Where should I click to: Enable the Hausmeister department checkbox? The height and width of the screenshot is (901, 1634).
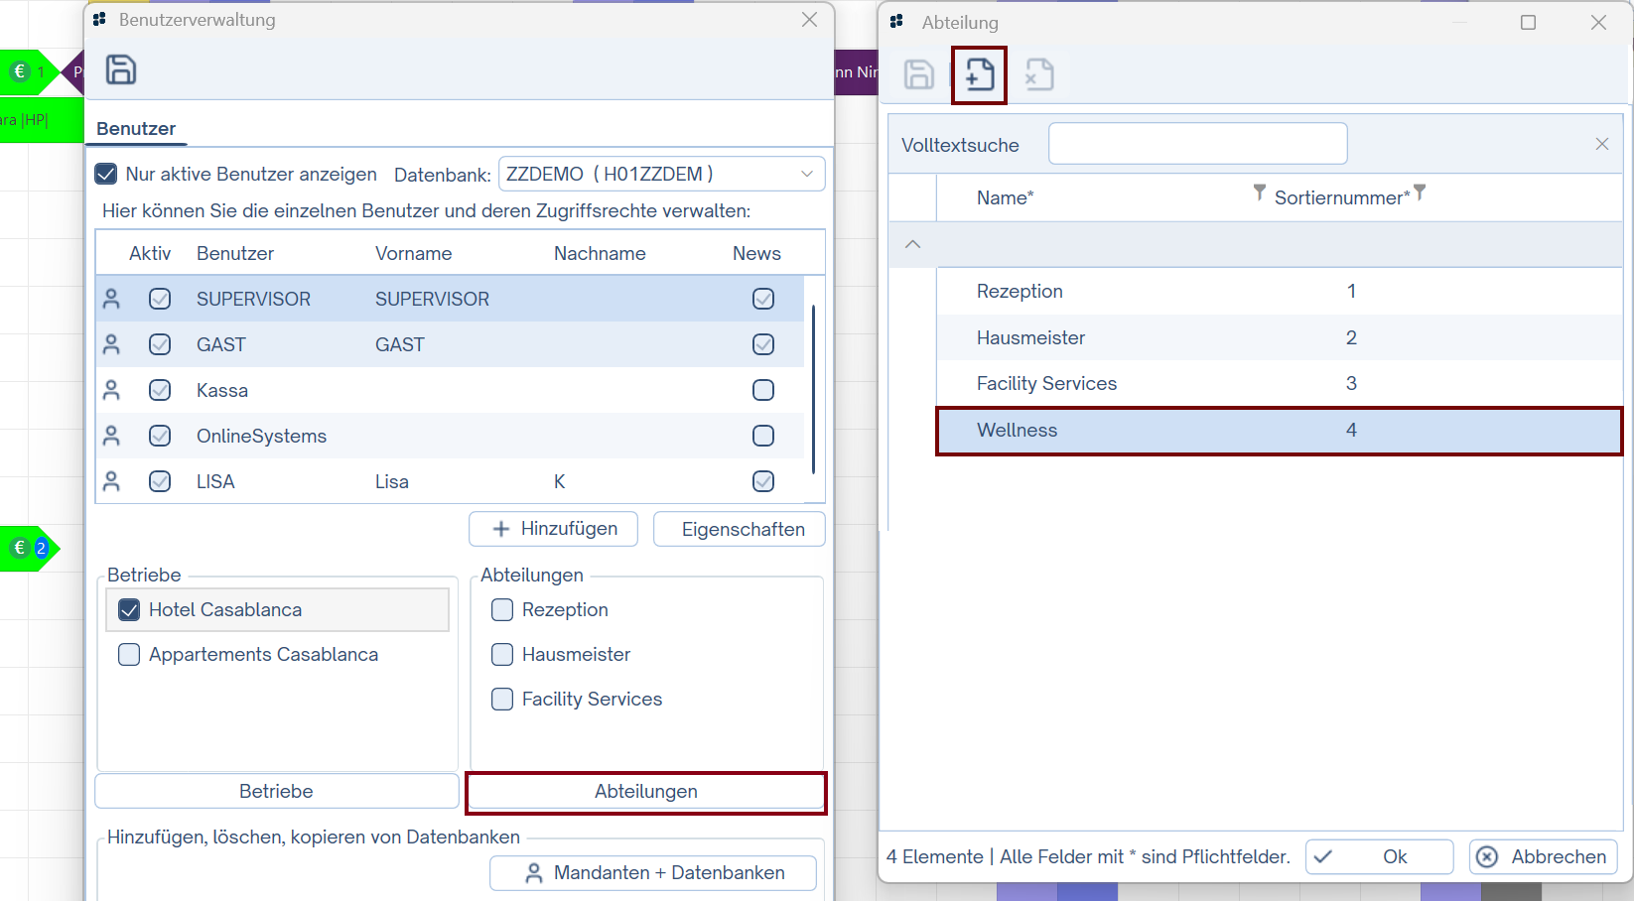tap(502, 655)
